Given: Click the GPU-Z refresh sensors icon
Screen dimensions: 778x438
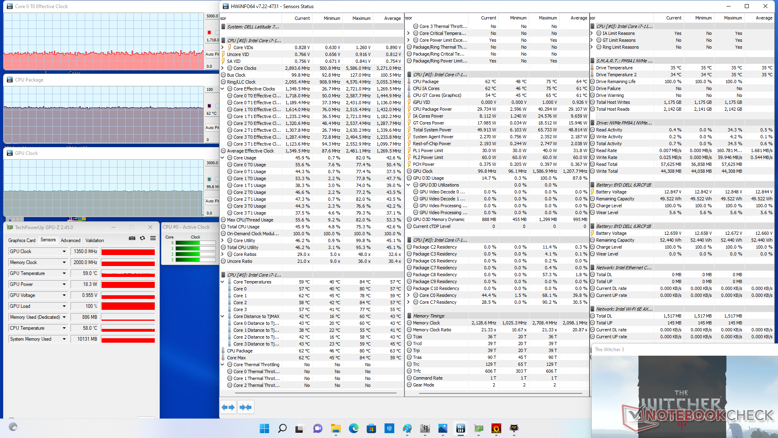Looking at the screenshot, I should 142,238.
